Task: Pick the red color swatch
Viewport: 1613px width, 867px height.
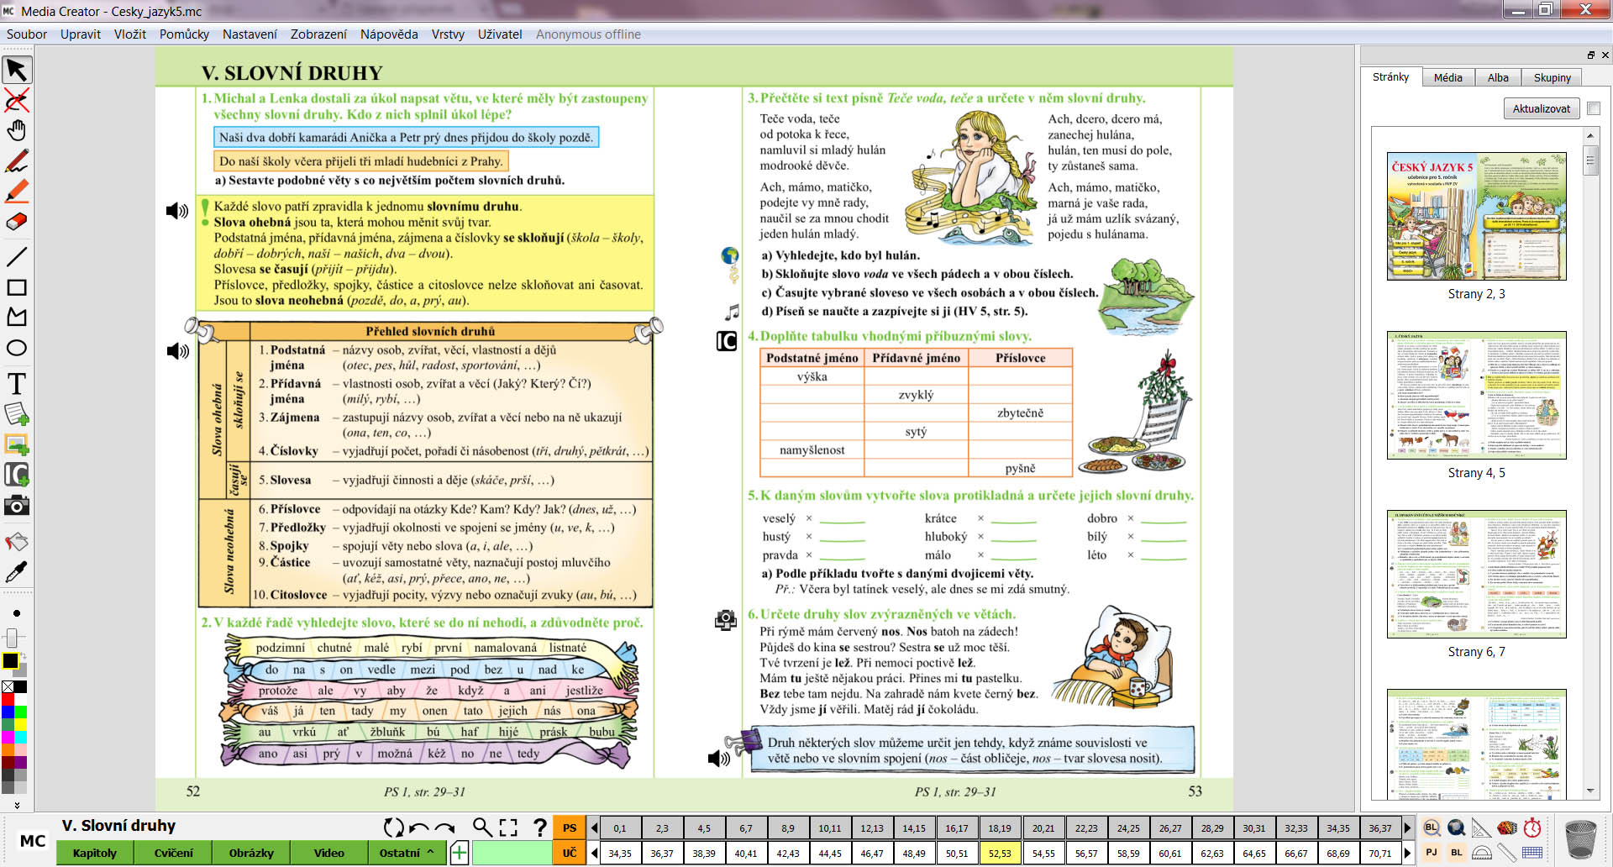Action: pyautogui.click(x=8, y=699)
